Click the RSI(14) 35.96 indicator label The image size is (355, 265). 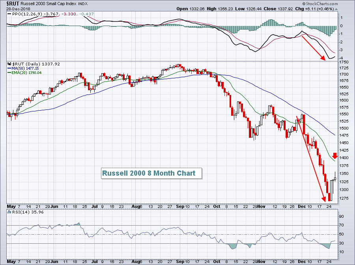tap(21, 213)
